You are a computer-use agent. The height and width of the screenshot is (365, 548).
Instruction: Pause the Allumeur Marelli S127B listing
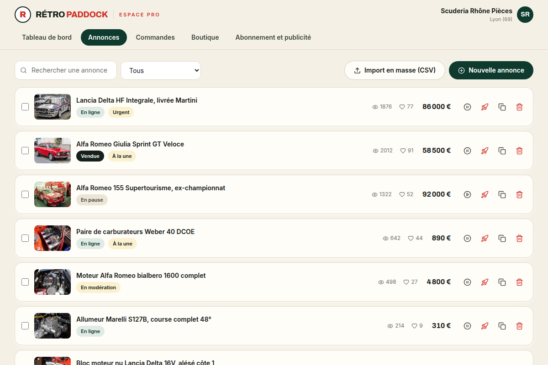[x=467, y=326]
